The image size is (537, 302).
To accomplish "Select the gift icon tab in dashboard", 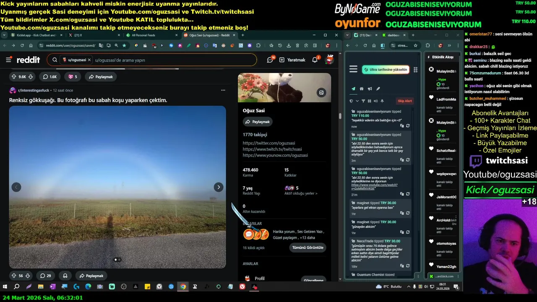I will click(x=362, y=89).
